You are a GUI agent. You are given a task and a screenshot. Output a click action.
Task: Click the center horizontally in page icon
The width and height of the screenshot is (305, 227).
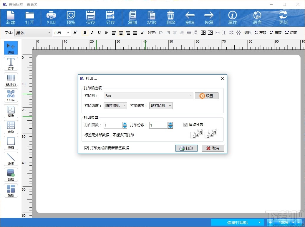pos(203,33)
